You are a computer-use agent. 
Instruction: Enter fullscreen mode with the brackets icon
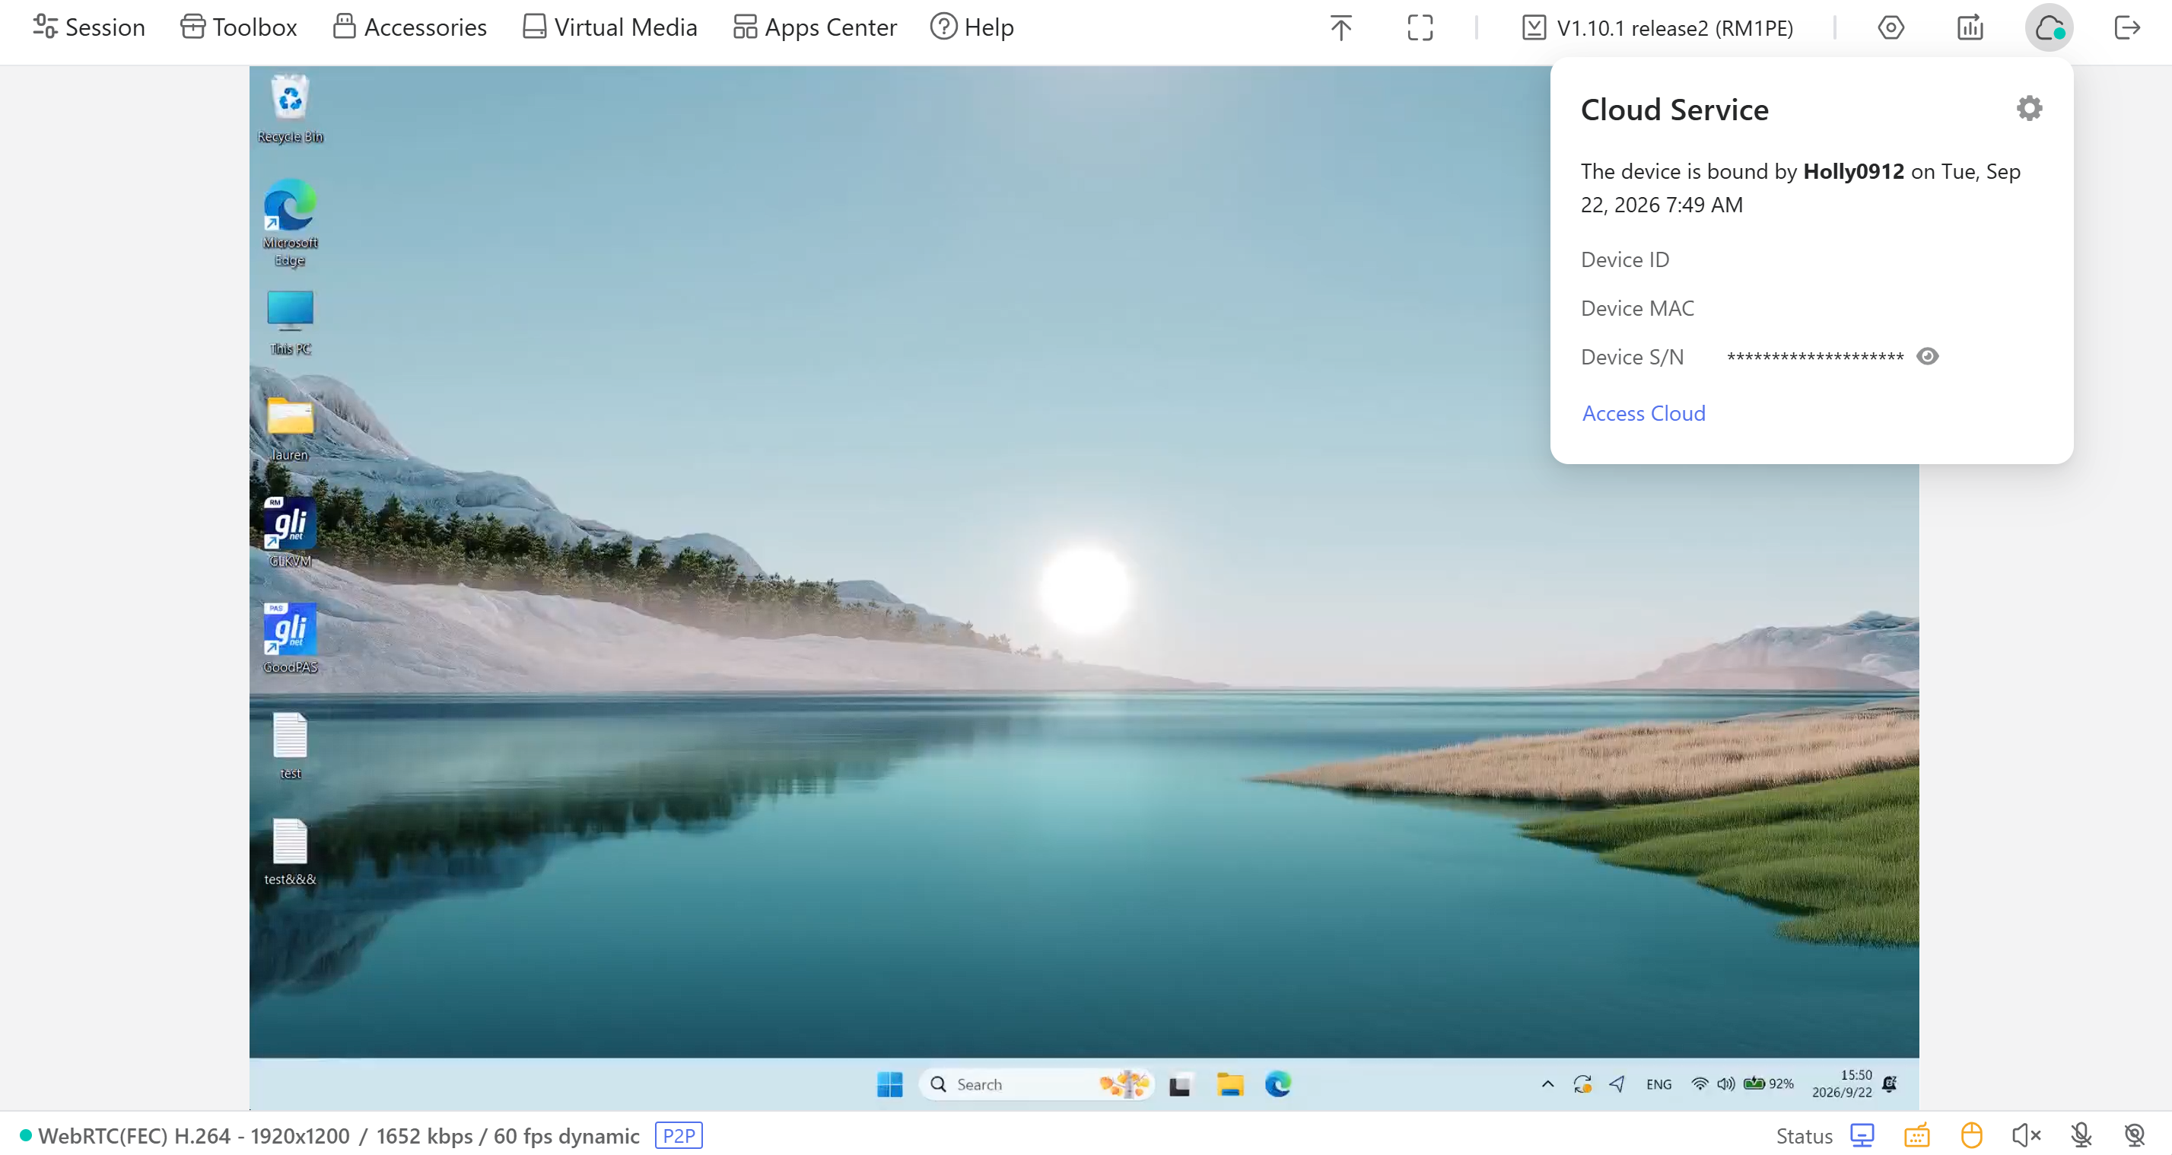click(1420, 28)
